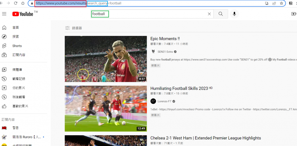Click the Humiliating Football Skills thumbnail
Screen dimensions: 297x146
tap(106, 109)
